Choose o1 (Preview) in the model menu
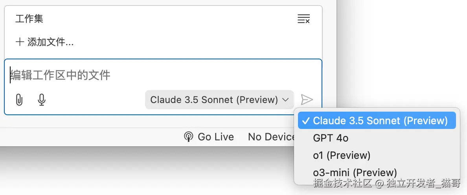The height and width of the screenshot is (195, 467). click(342, 155)
